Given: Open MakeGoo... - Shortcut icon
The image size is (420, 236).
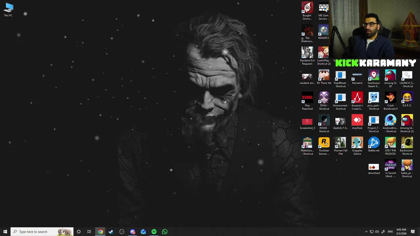Looking at the screenshot, I should click(x=307, y=146).
